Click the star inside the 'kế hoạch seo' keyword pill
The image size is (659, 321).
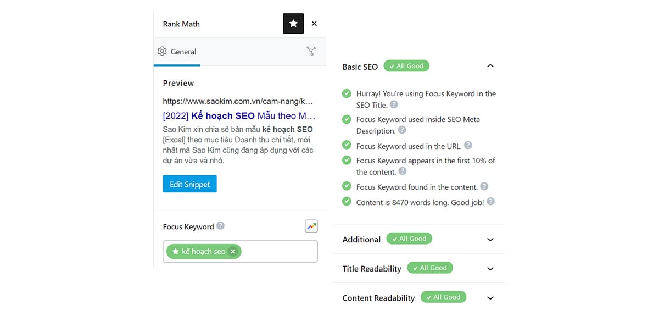point(176,251)
